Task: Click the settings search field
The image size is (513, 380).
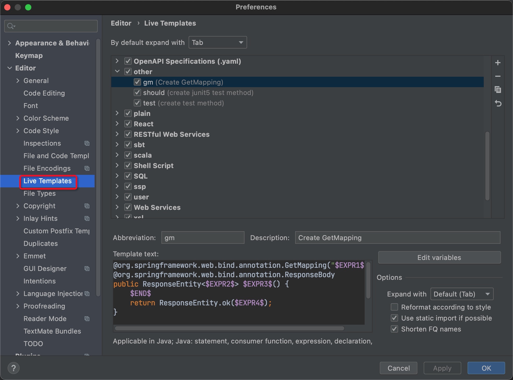Action: pos(51,26)
